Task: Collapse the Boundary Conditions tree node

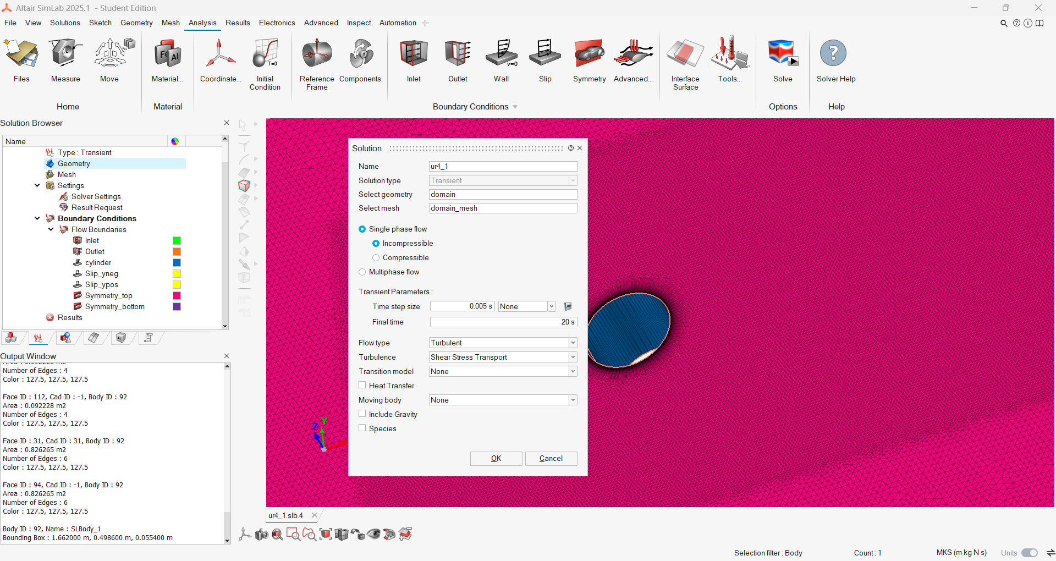Action: coord(37,218)
